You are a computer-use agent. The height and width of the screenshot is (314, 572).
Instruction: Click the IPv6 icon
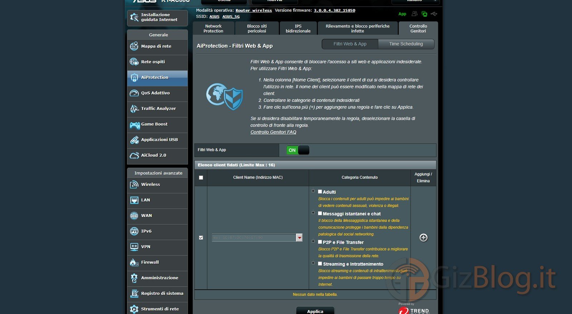[134, 231]
